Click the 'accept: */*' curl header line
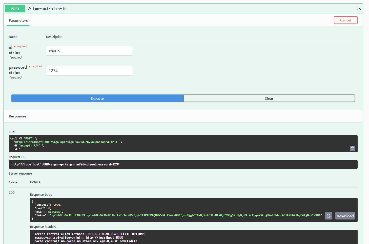Viewport: 369px width, 244px height. coord(29,146)
